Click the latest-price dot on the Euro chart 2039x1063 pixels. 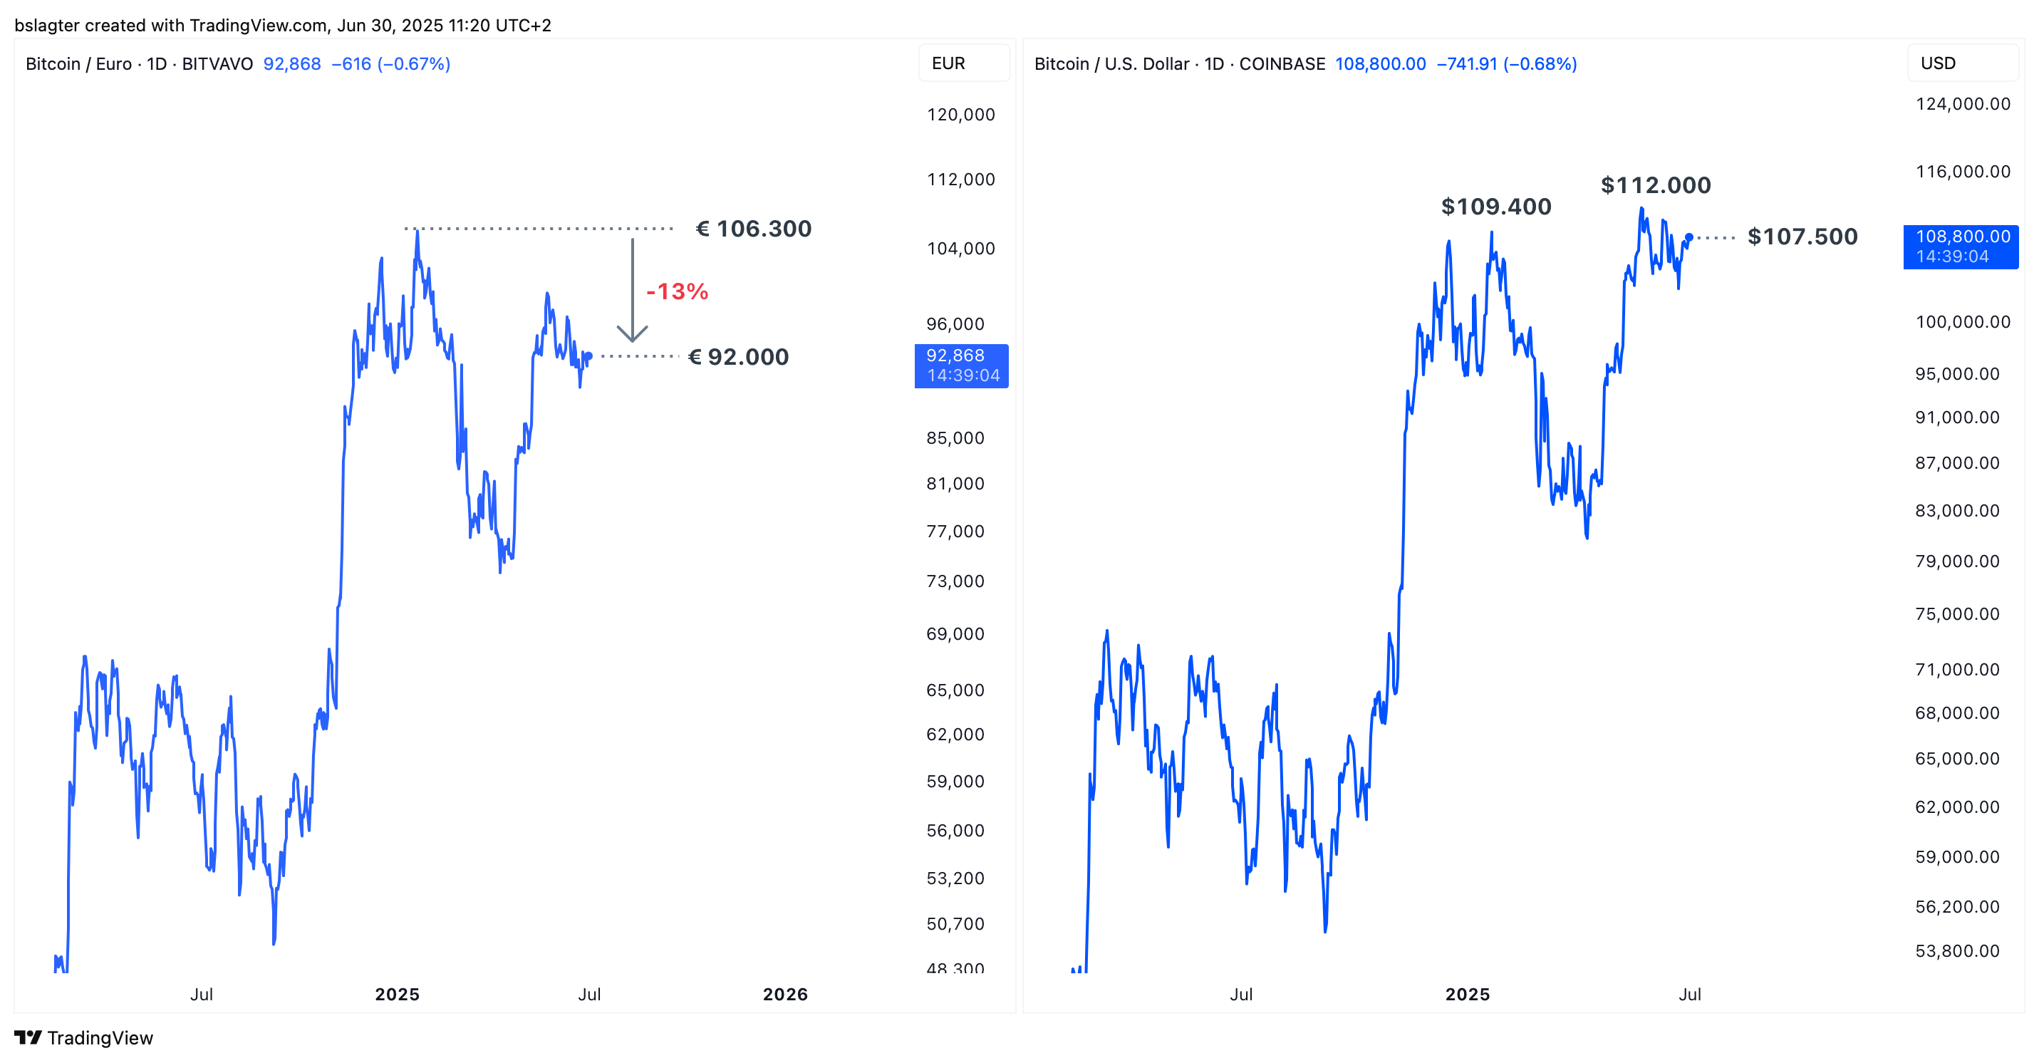588,356
